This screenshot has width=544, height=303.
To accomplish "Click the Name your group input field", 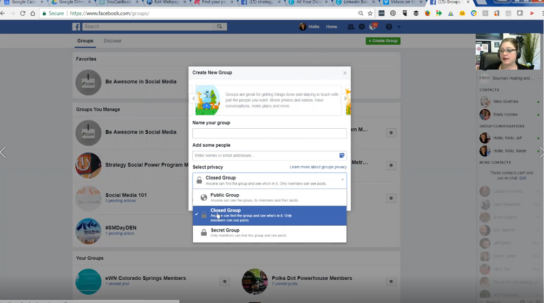I will point(270,133).
